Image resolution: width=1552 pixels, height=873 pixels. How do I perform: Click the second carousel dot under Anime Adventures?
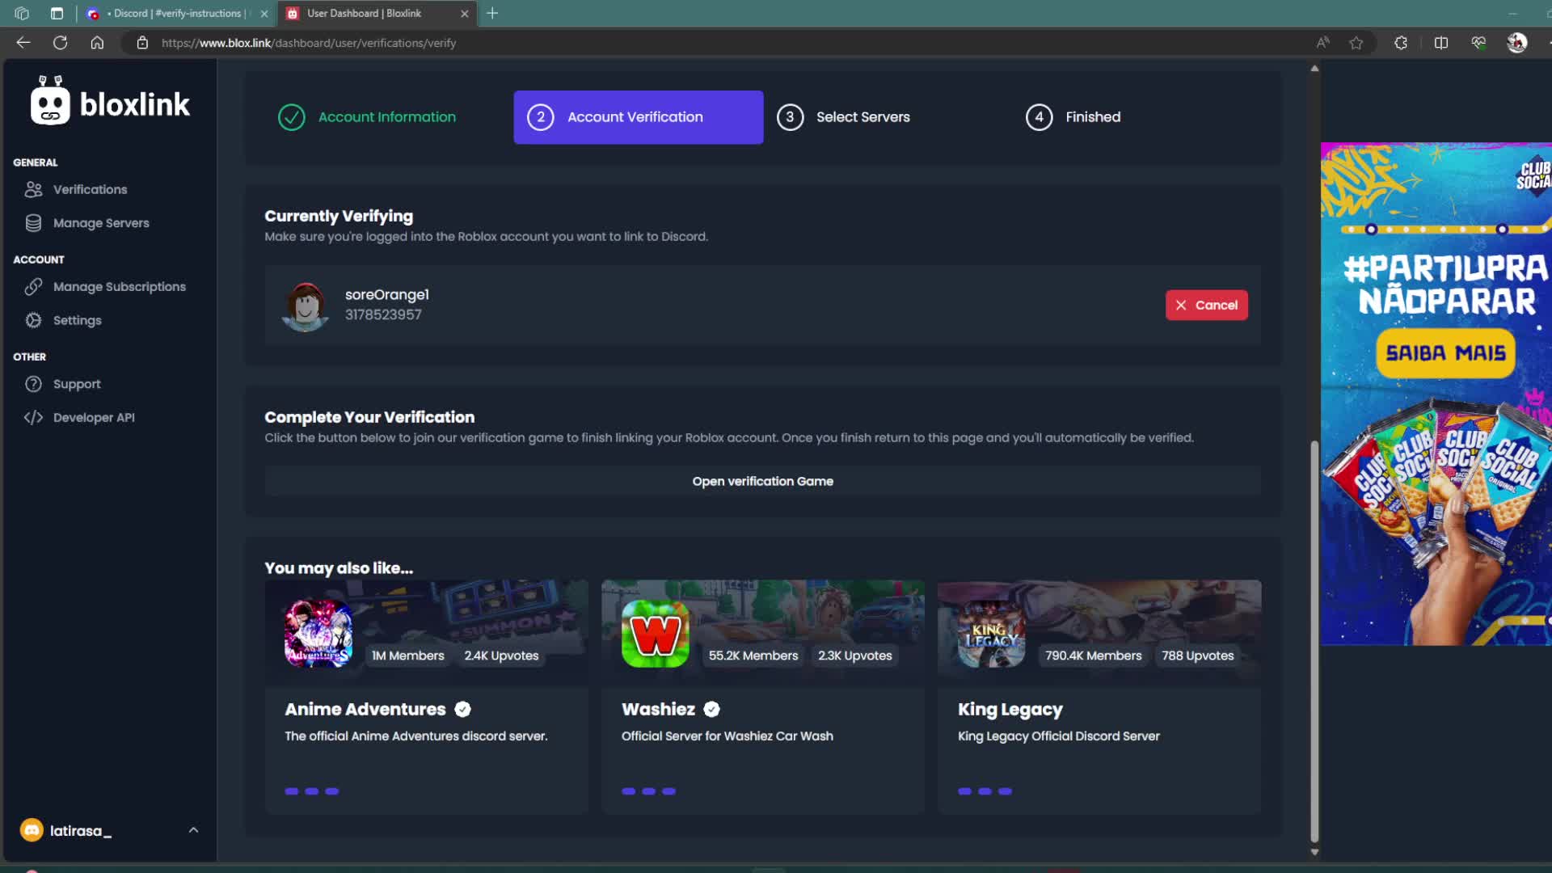click(x=312, y=791)
